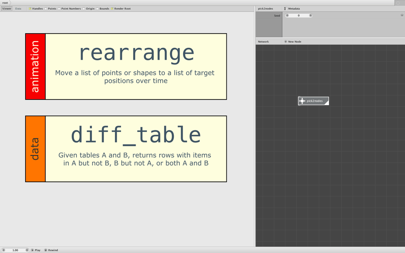Decrease the Seed value with its left arrow
This screenshot has width=405, height=253.
pyautogui.click(x=287, y=15)
